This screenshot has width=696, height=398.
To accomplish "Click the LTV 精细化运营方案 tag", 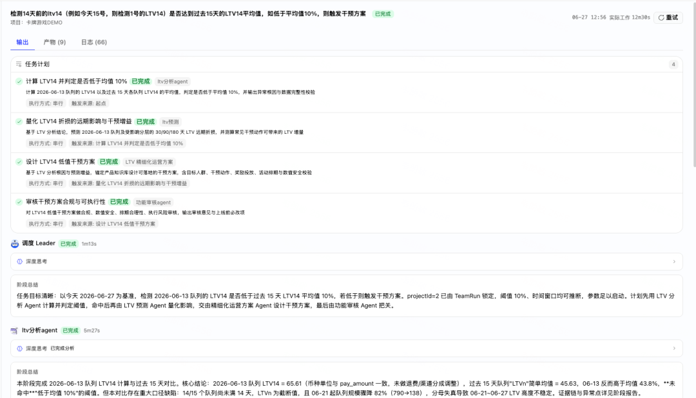I will tap(149, 162).
